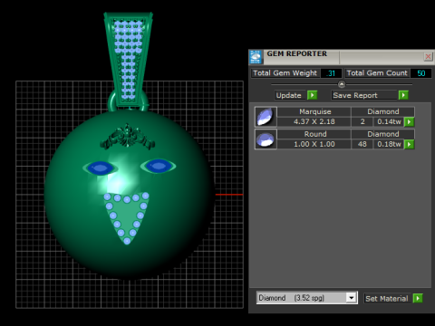Close the Gem Reporter panel
This screenshot has width=435, height=326.
pos(428,56)
